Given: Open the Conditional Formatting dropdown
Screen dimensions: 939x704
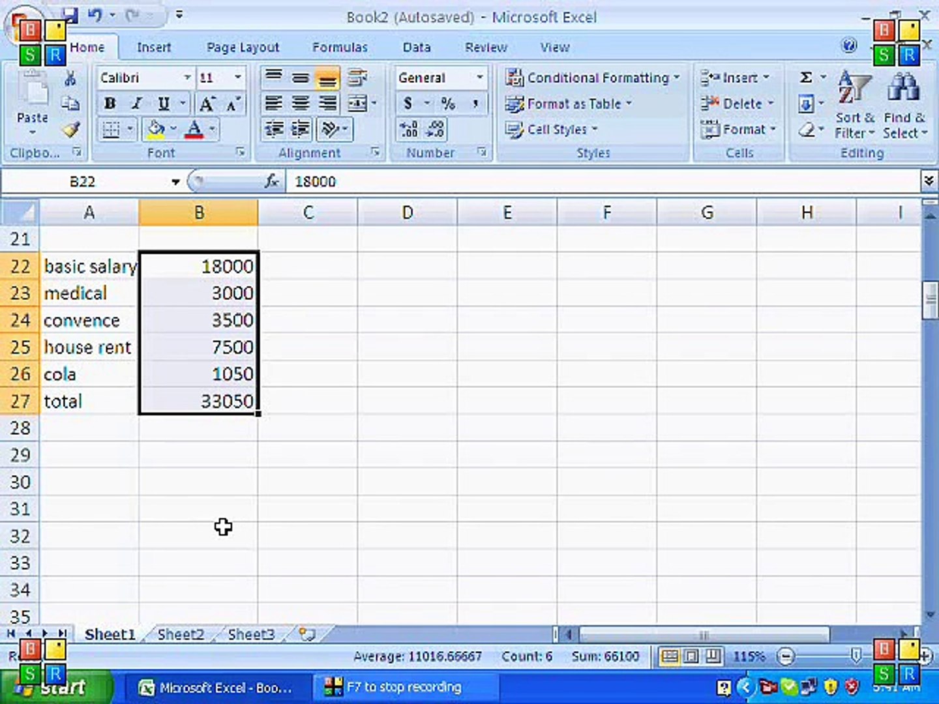Looking at the screenshot, I should (x=593, y=78).
